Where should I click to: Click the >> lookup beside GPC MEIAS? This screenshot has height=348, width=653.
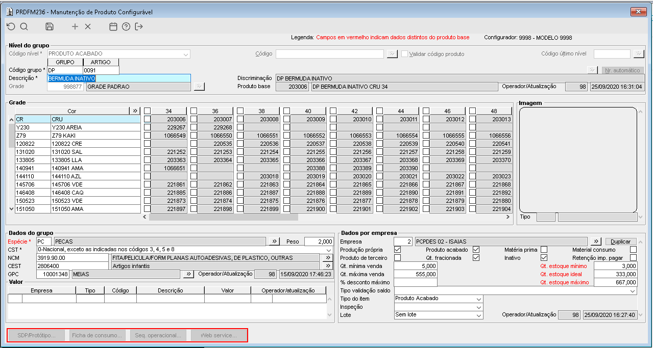click(x=188, y=274)
